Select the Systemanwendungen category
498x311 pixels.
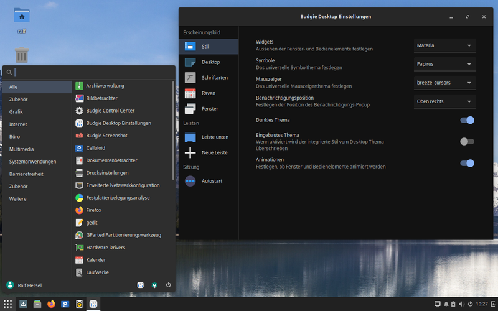coord(37,162)
